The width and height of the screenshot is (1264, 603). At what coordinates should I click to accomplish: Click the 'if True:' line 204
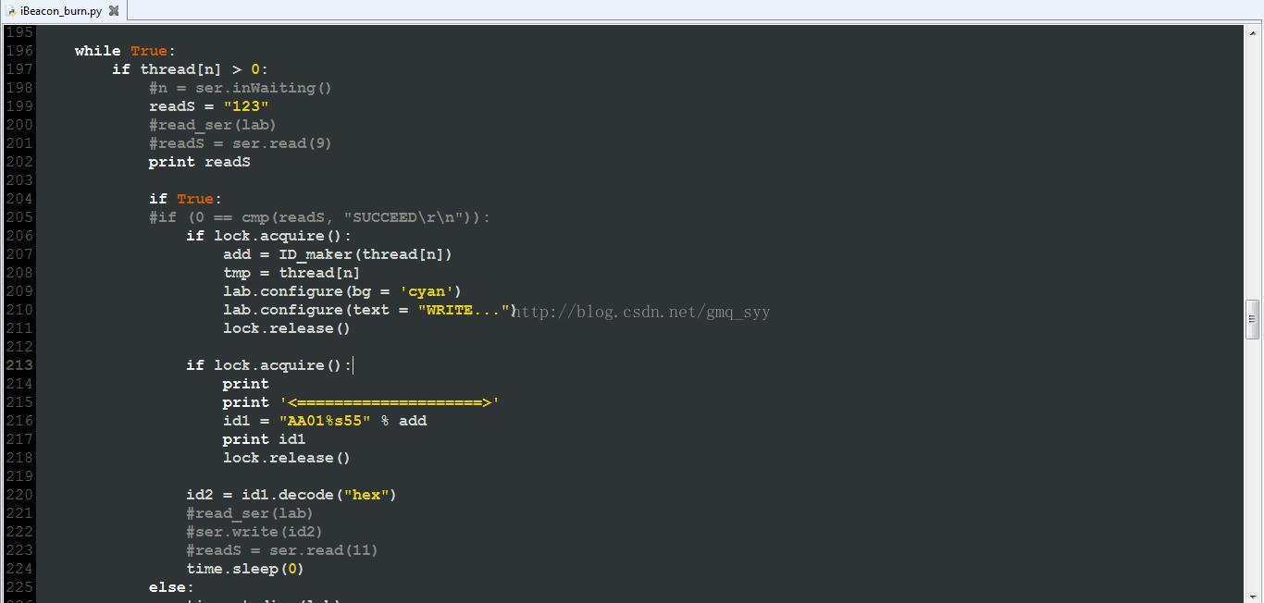coord(185,199)
